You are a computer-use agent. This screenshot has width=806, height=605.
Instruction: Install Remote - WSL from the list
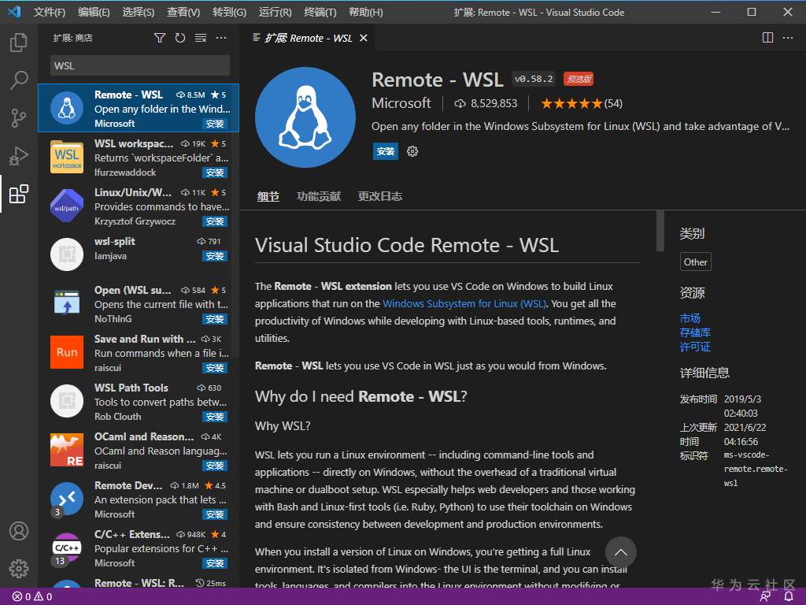(x=215, y=124)
